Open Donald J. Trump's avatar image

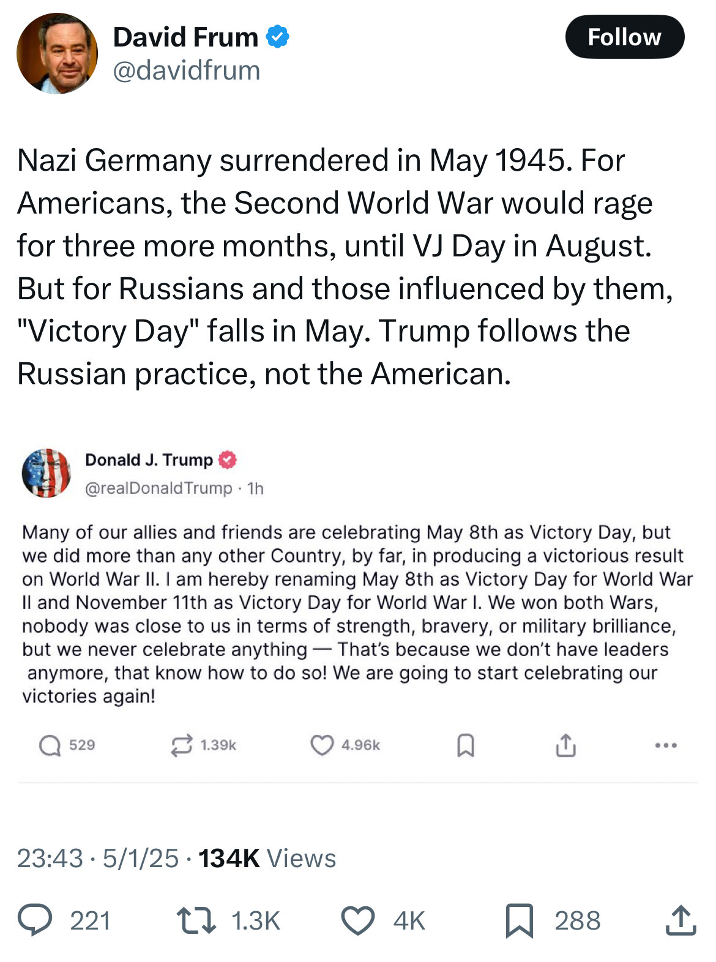pos(47,472)
